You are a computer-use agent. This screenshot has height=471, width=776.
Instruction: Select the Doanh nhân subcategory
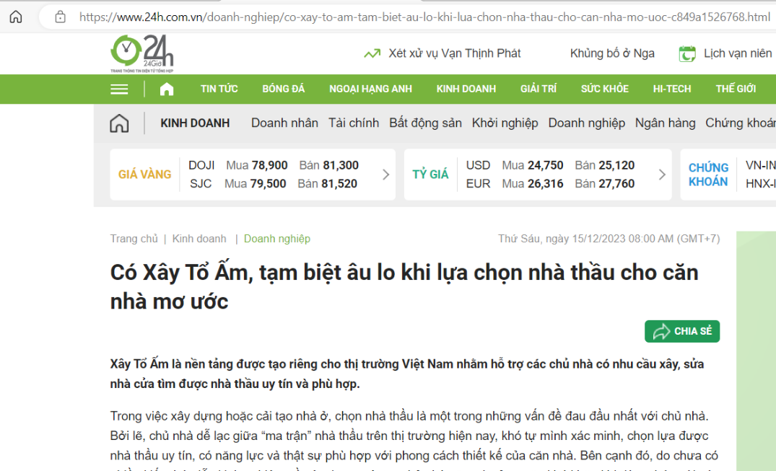pos(284,123)
